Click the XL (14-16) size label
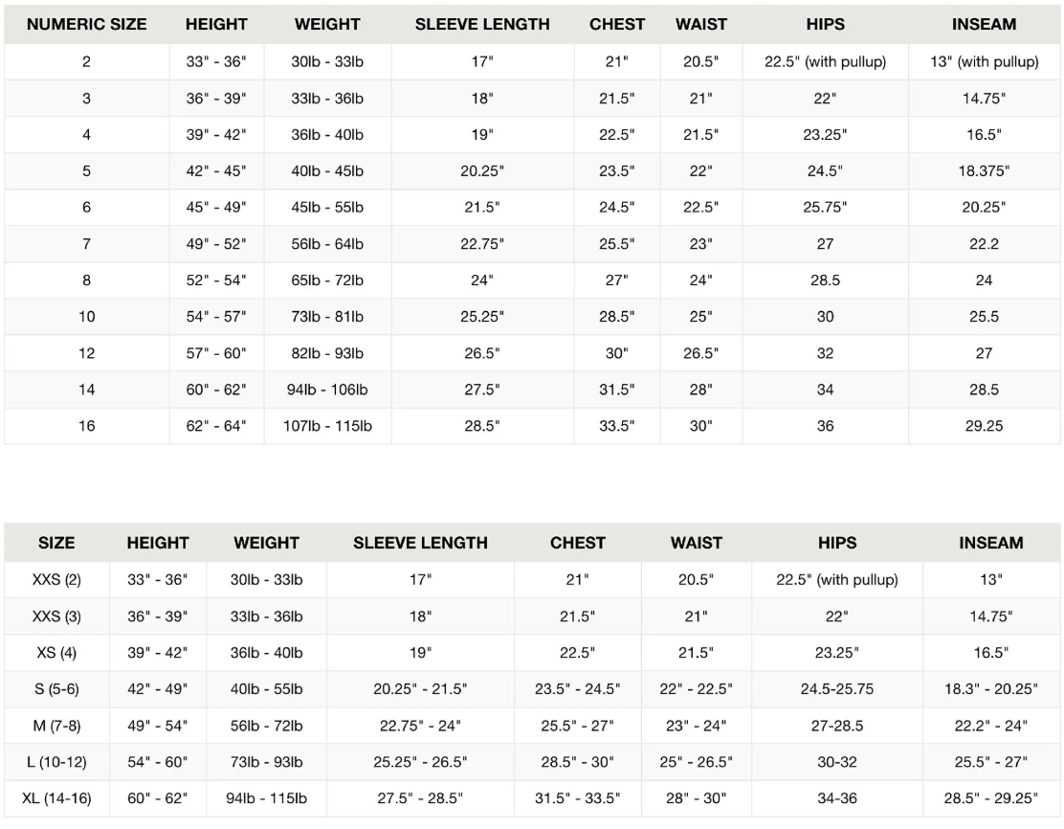Viewport: 1064px width, 829px height. pos(56,798)
